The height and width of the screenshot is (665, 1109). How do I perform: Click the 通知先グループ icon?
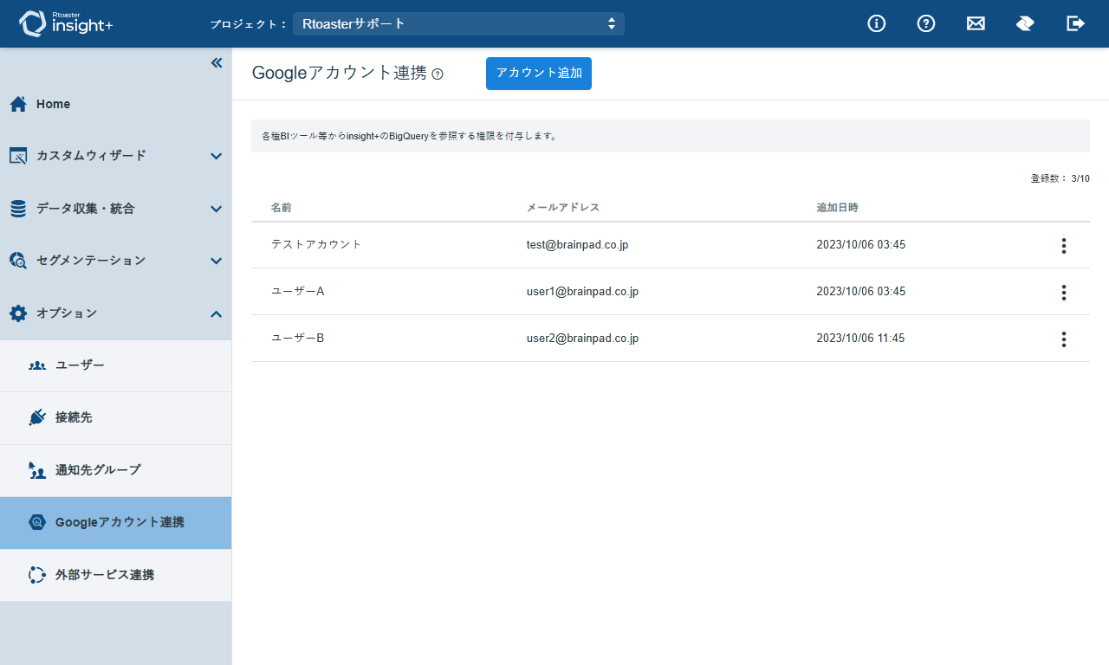coord(37,470)
